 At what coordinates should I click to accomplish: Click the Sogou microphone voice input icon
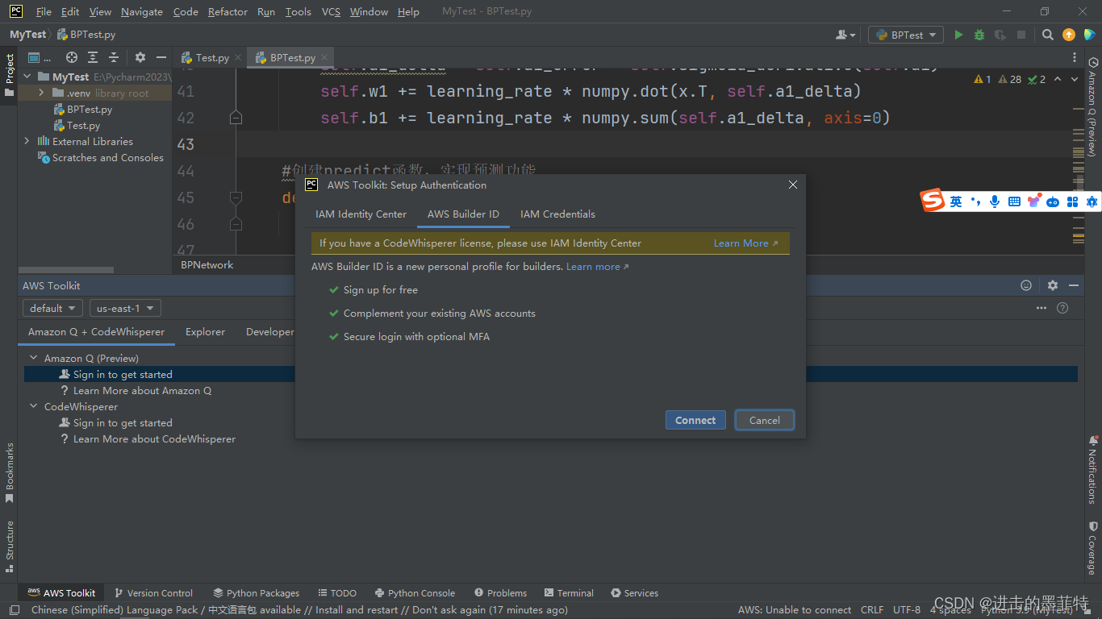coord(995,201)
